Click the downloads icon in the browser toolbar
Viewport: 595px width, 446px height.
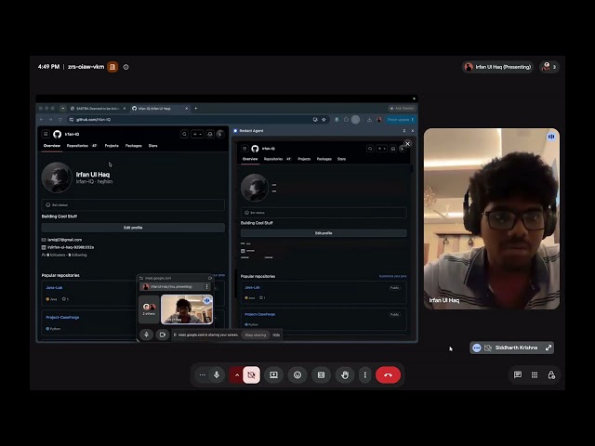[369, 120]
